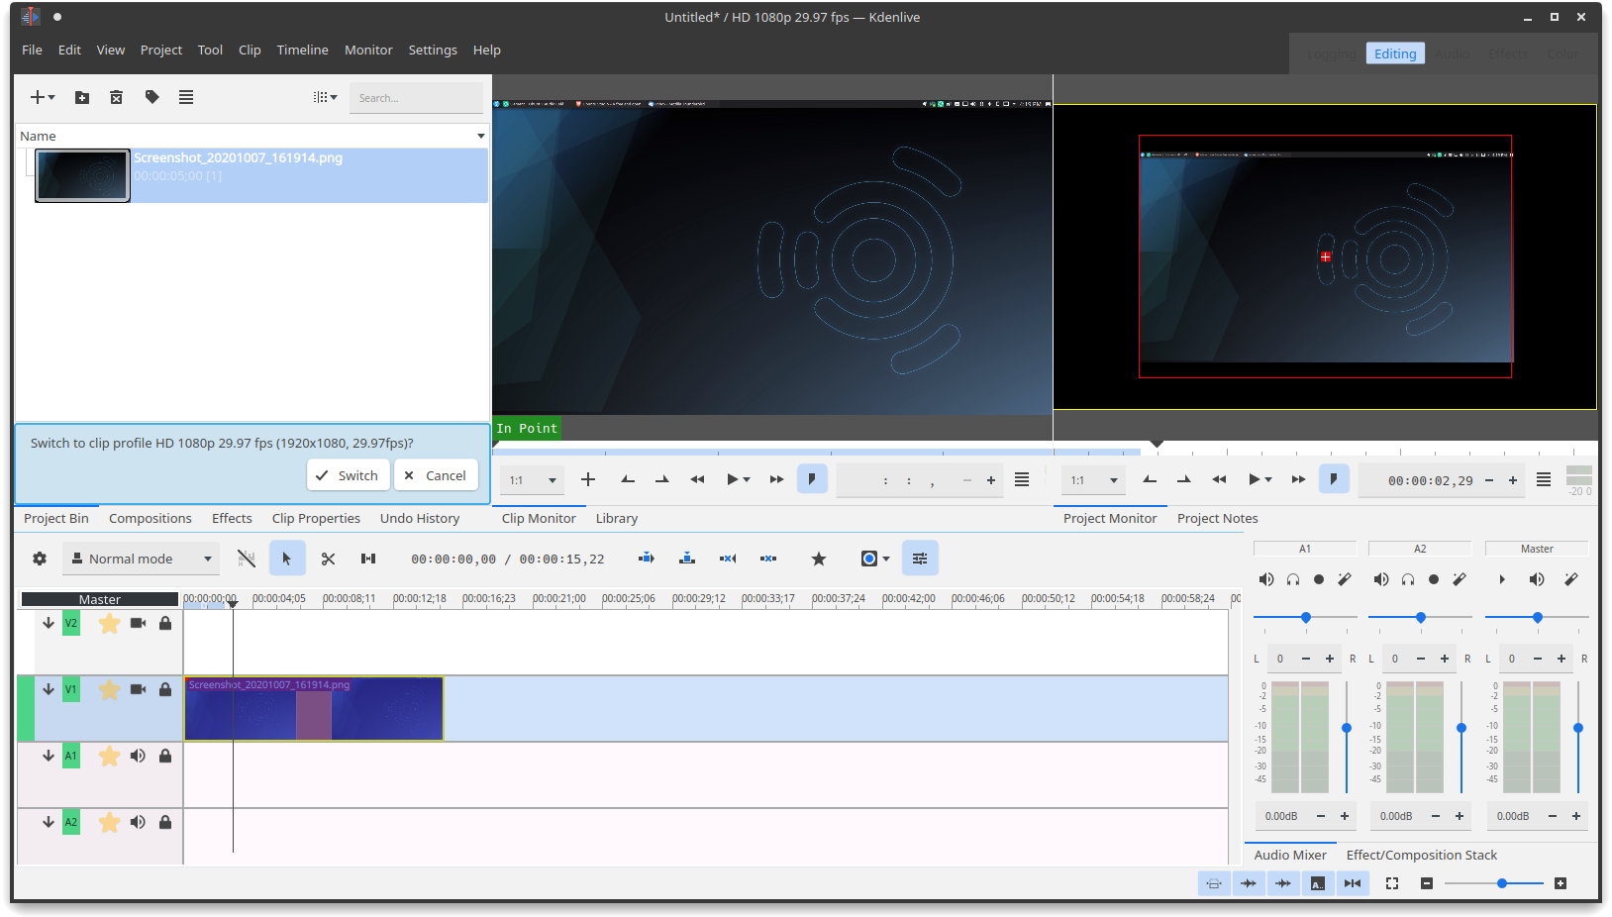
Task: Click the delete clip icon in Project Bin
Action: (x=117, y=97)
